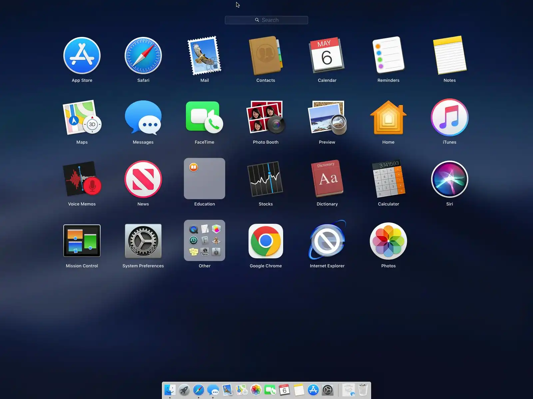Click the Launchpad rocket icon in the Dock

pos(184,390)
